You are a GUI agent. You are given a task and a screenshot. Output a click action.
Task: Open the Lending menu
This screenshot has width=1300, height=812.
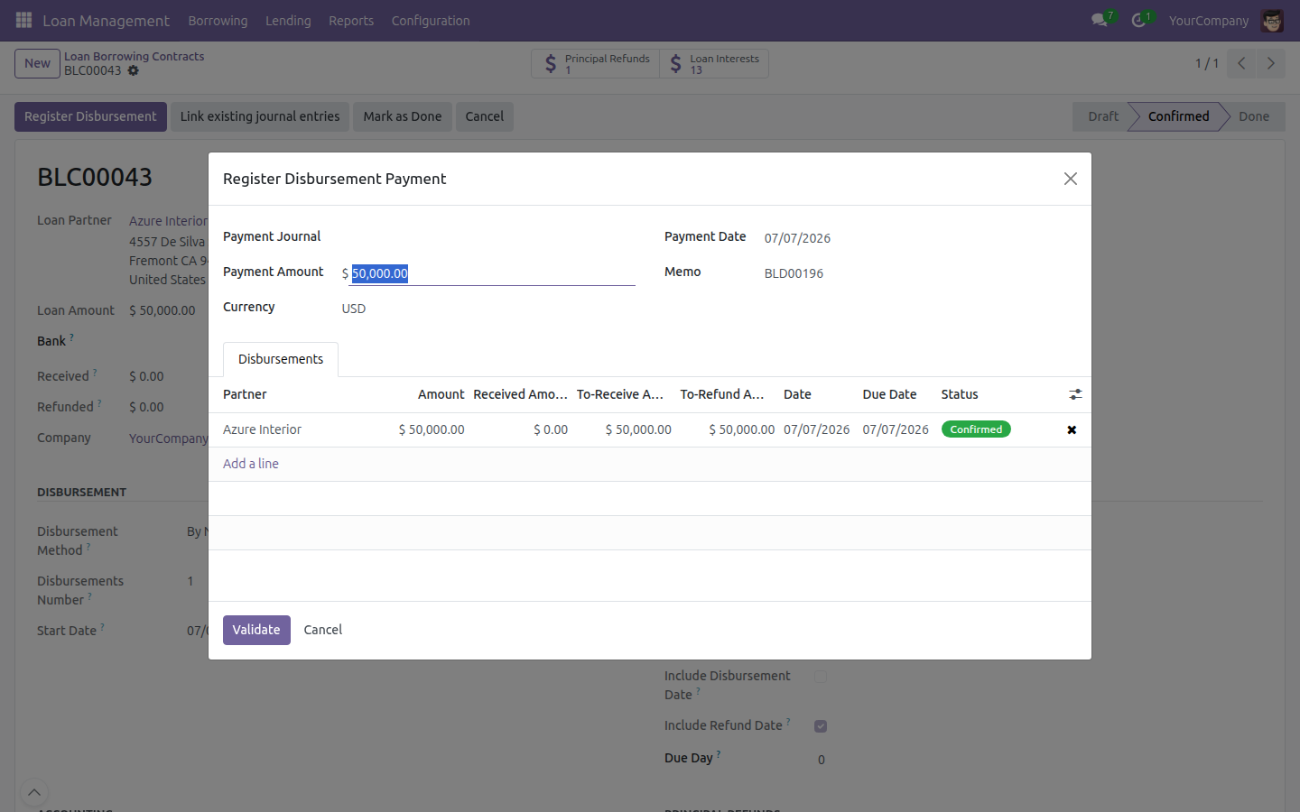click(288, 20)
